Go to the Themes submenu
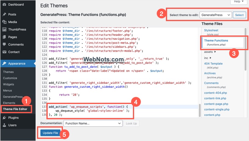Screen dimensions: 249x141 (x=8, y=72)
